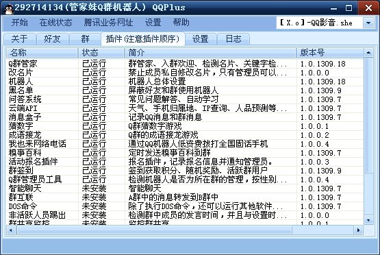Open the 帮助 menu

click(181, 23)
